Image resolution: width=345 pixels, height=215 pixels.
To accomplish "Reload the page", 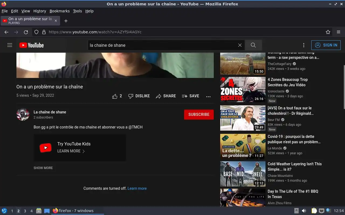I will [x=26, y=32].
